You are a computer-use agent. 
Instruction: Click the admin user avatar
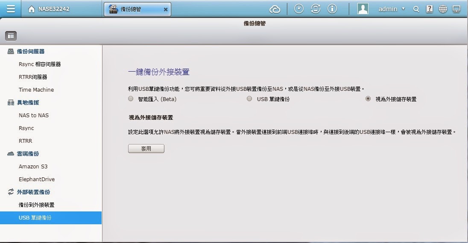363,9
